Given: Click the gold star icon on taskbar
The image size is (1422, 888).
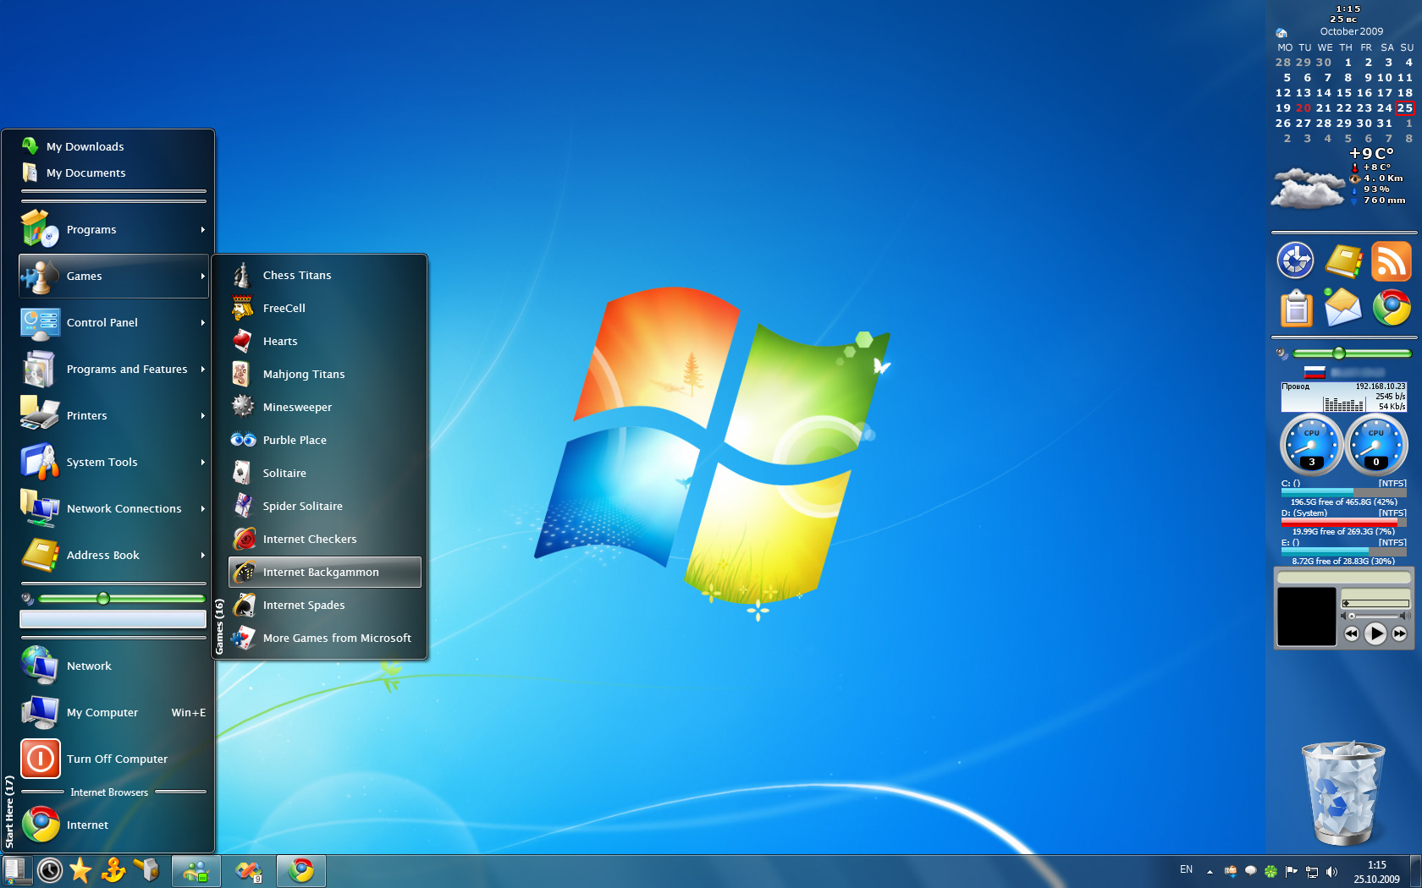Looking at the screenshot, I should point(80,870).
